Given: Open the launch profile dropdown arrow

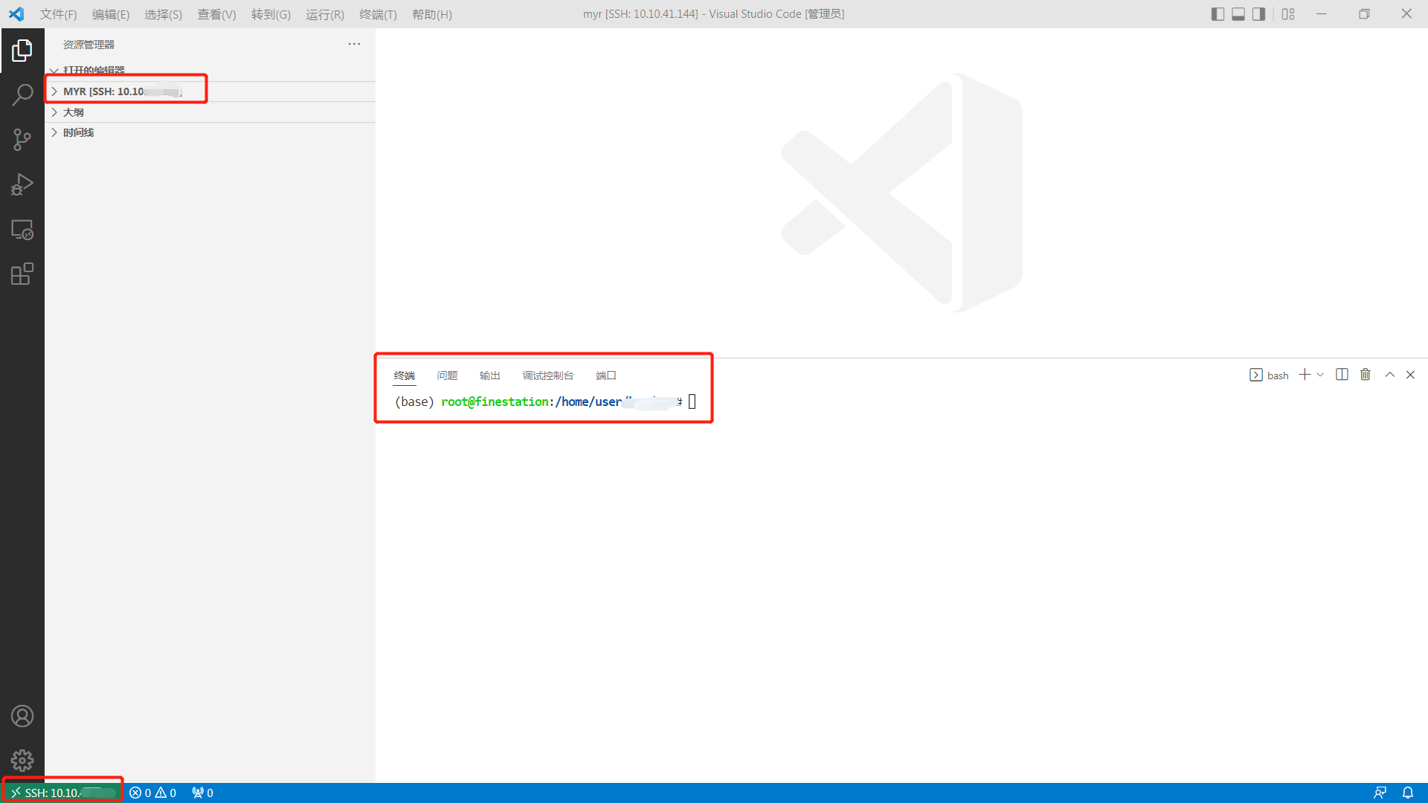Looking at the screenshot, I should click(x=1320, y=375).
